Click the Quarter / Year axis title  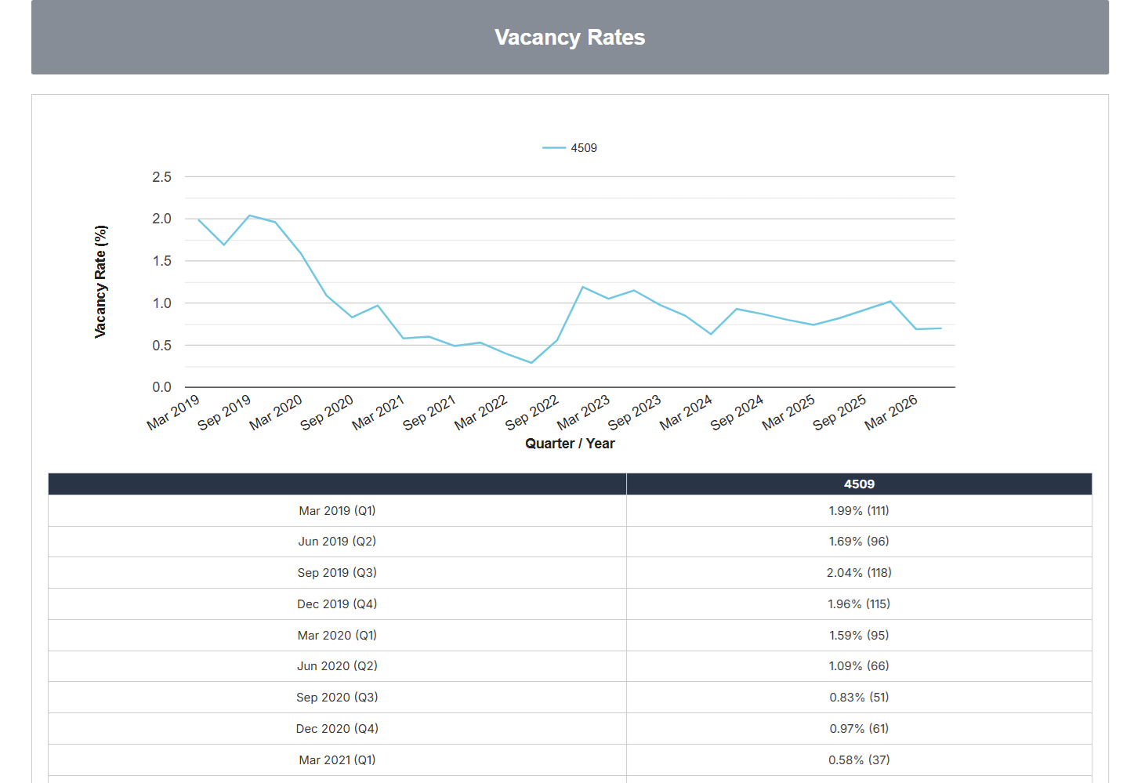(x=570, y=444)
